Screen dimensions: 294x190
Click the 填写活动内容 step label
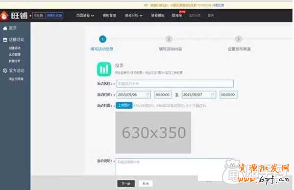170,49
